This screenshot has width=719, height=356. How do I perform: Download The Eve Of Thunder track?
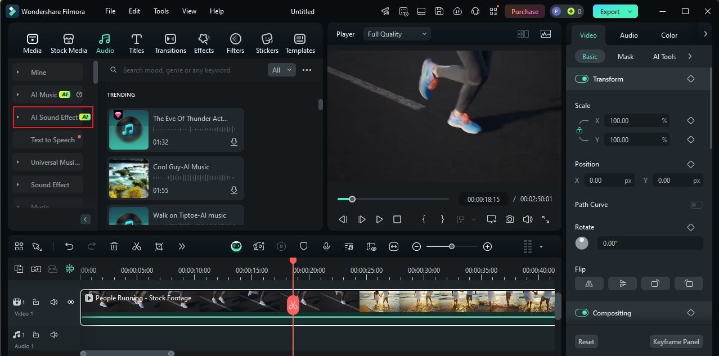tap(233, 142)
